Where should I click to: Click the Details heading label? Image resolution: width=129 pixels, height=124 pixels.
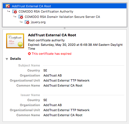tap(15, 59)
